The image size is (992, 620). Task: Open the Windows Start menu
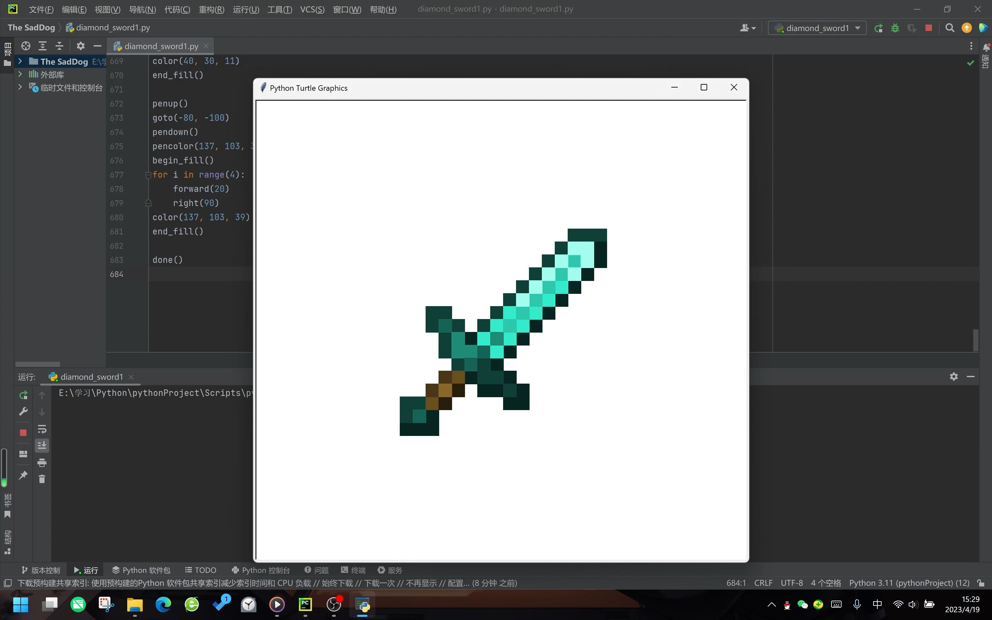click(x=20, y=604)
